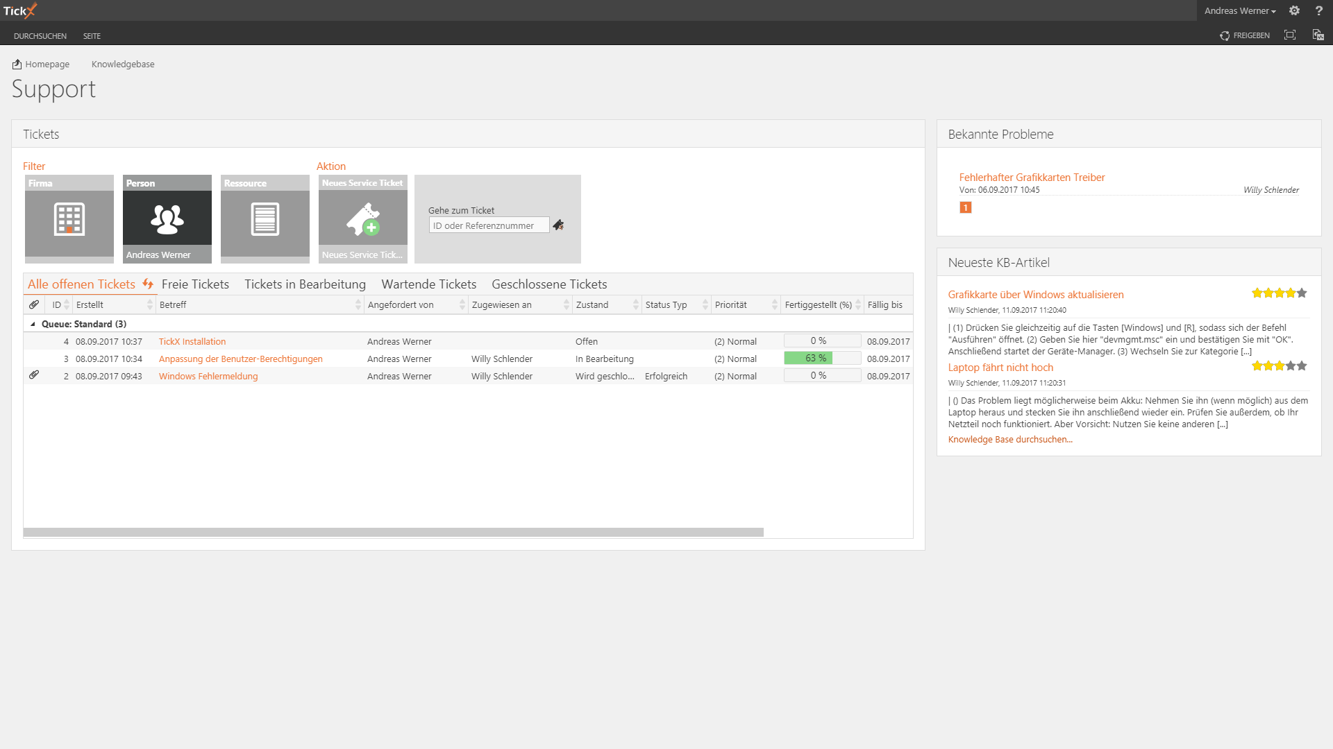Sort by ID column header

click(58, 304)
